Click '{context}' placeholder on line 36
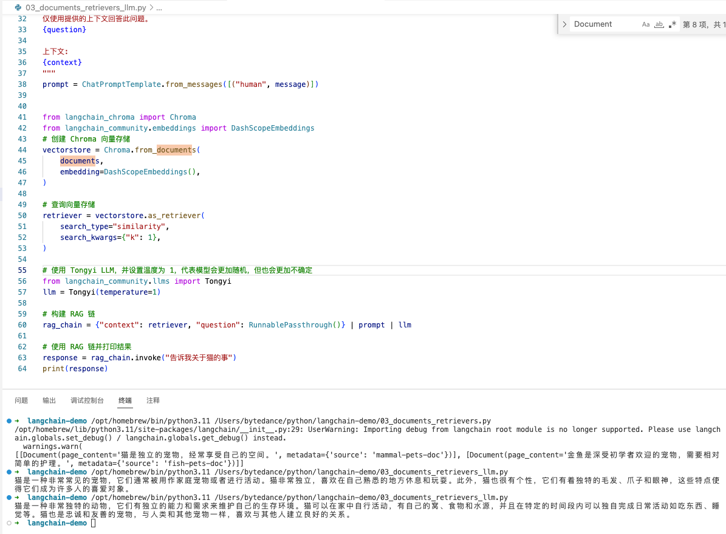Image resolution: width=726 pixels, height=534 pixels. 62,63
